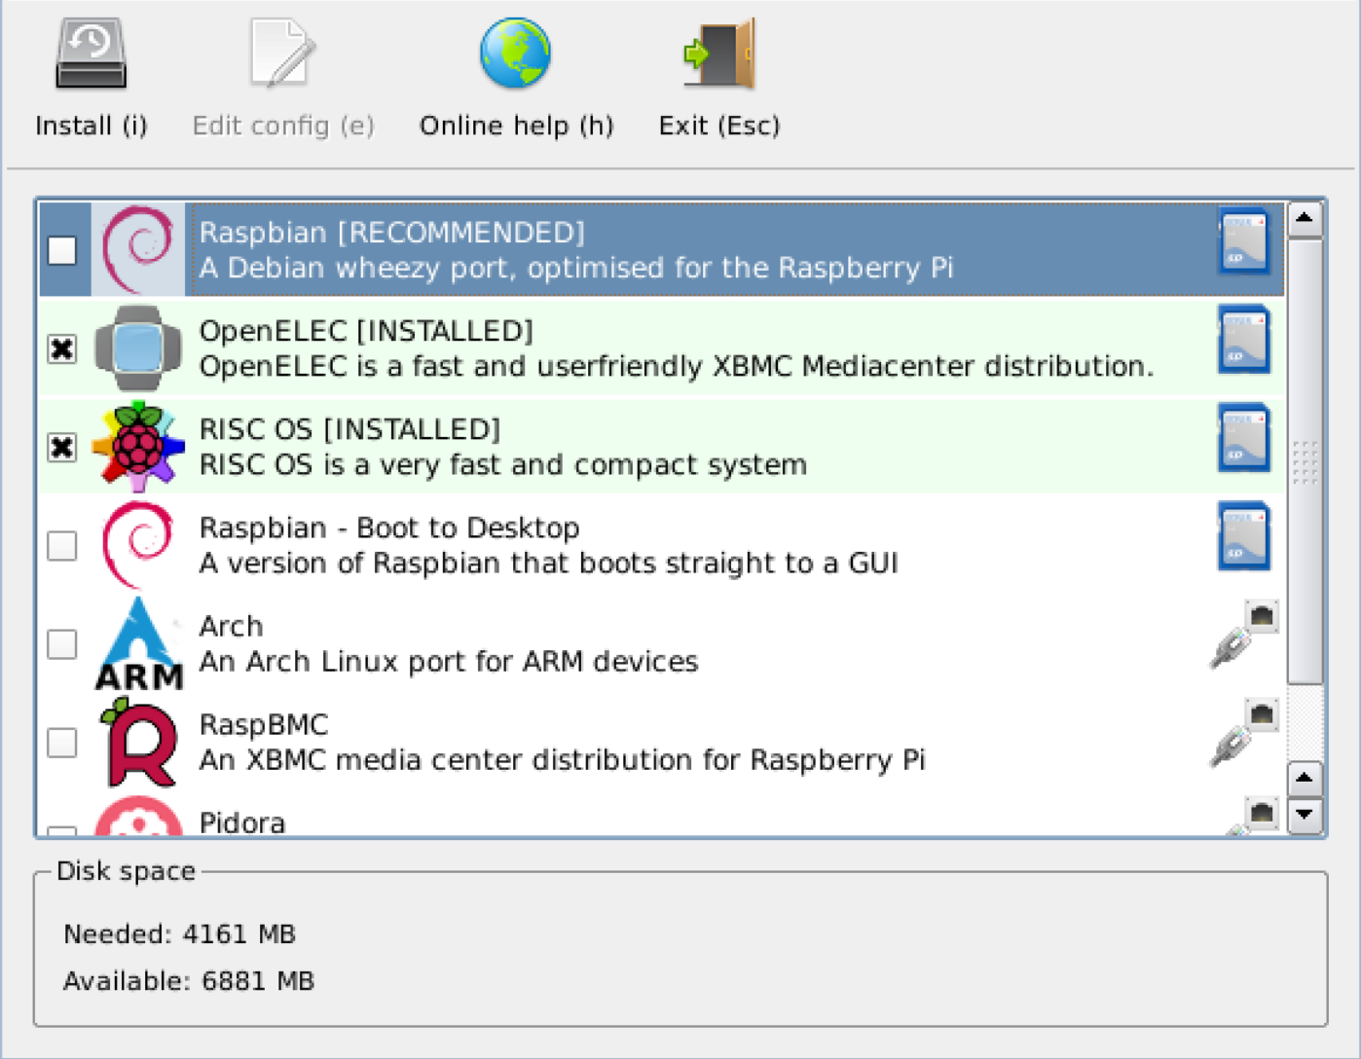1361x1059 pixels.
Task: Check the Arch checkbox
Action: (62, 643)
